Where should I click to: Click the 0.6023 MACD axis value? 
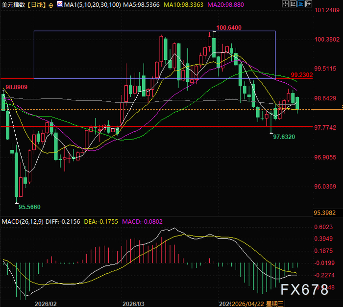tap(323, 227)
